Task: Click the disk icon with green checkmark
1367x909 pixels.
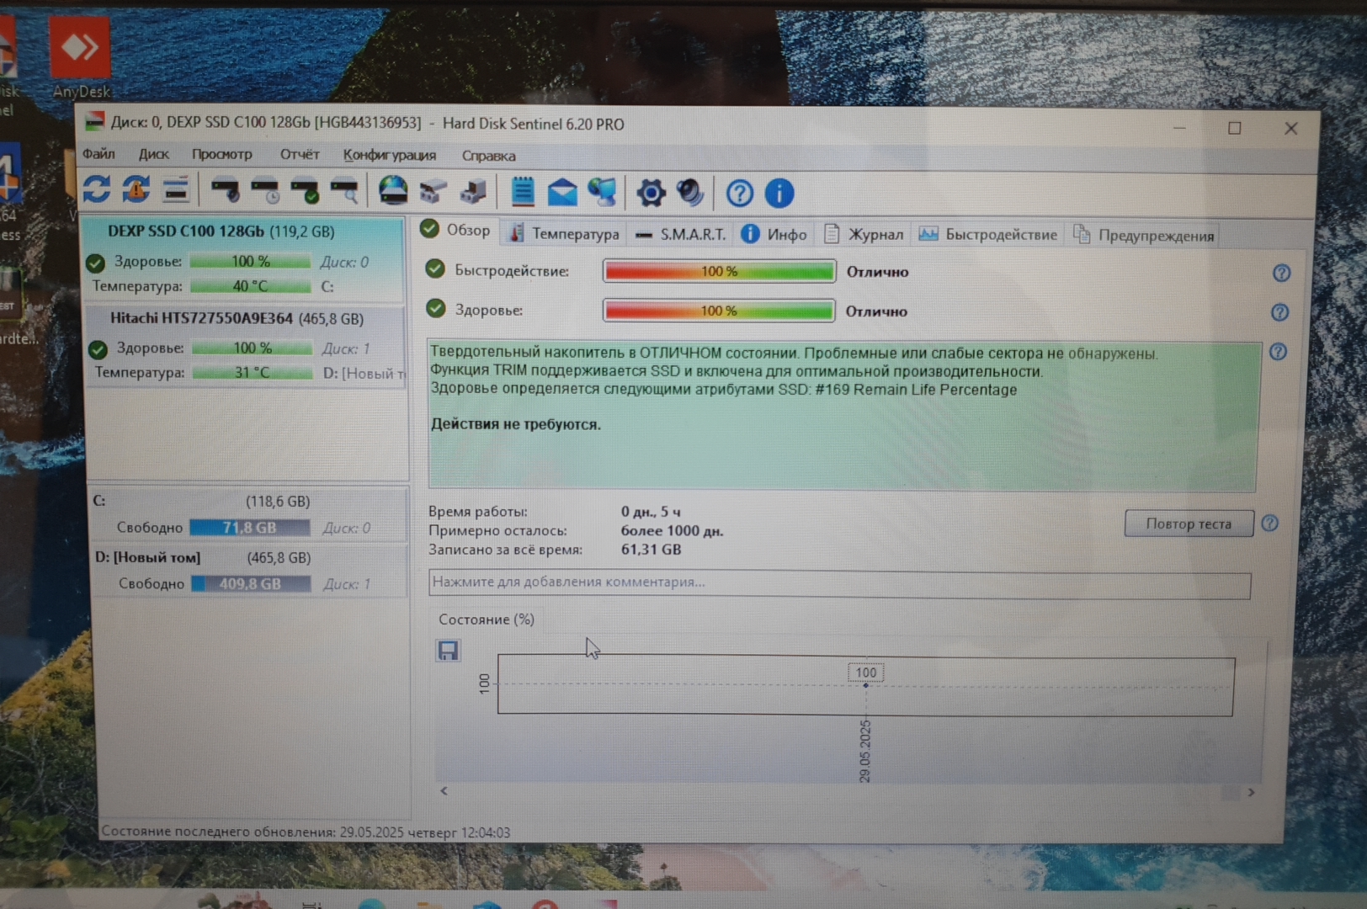Action: tap(305, 191)
